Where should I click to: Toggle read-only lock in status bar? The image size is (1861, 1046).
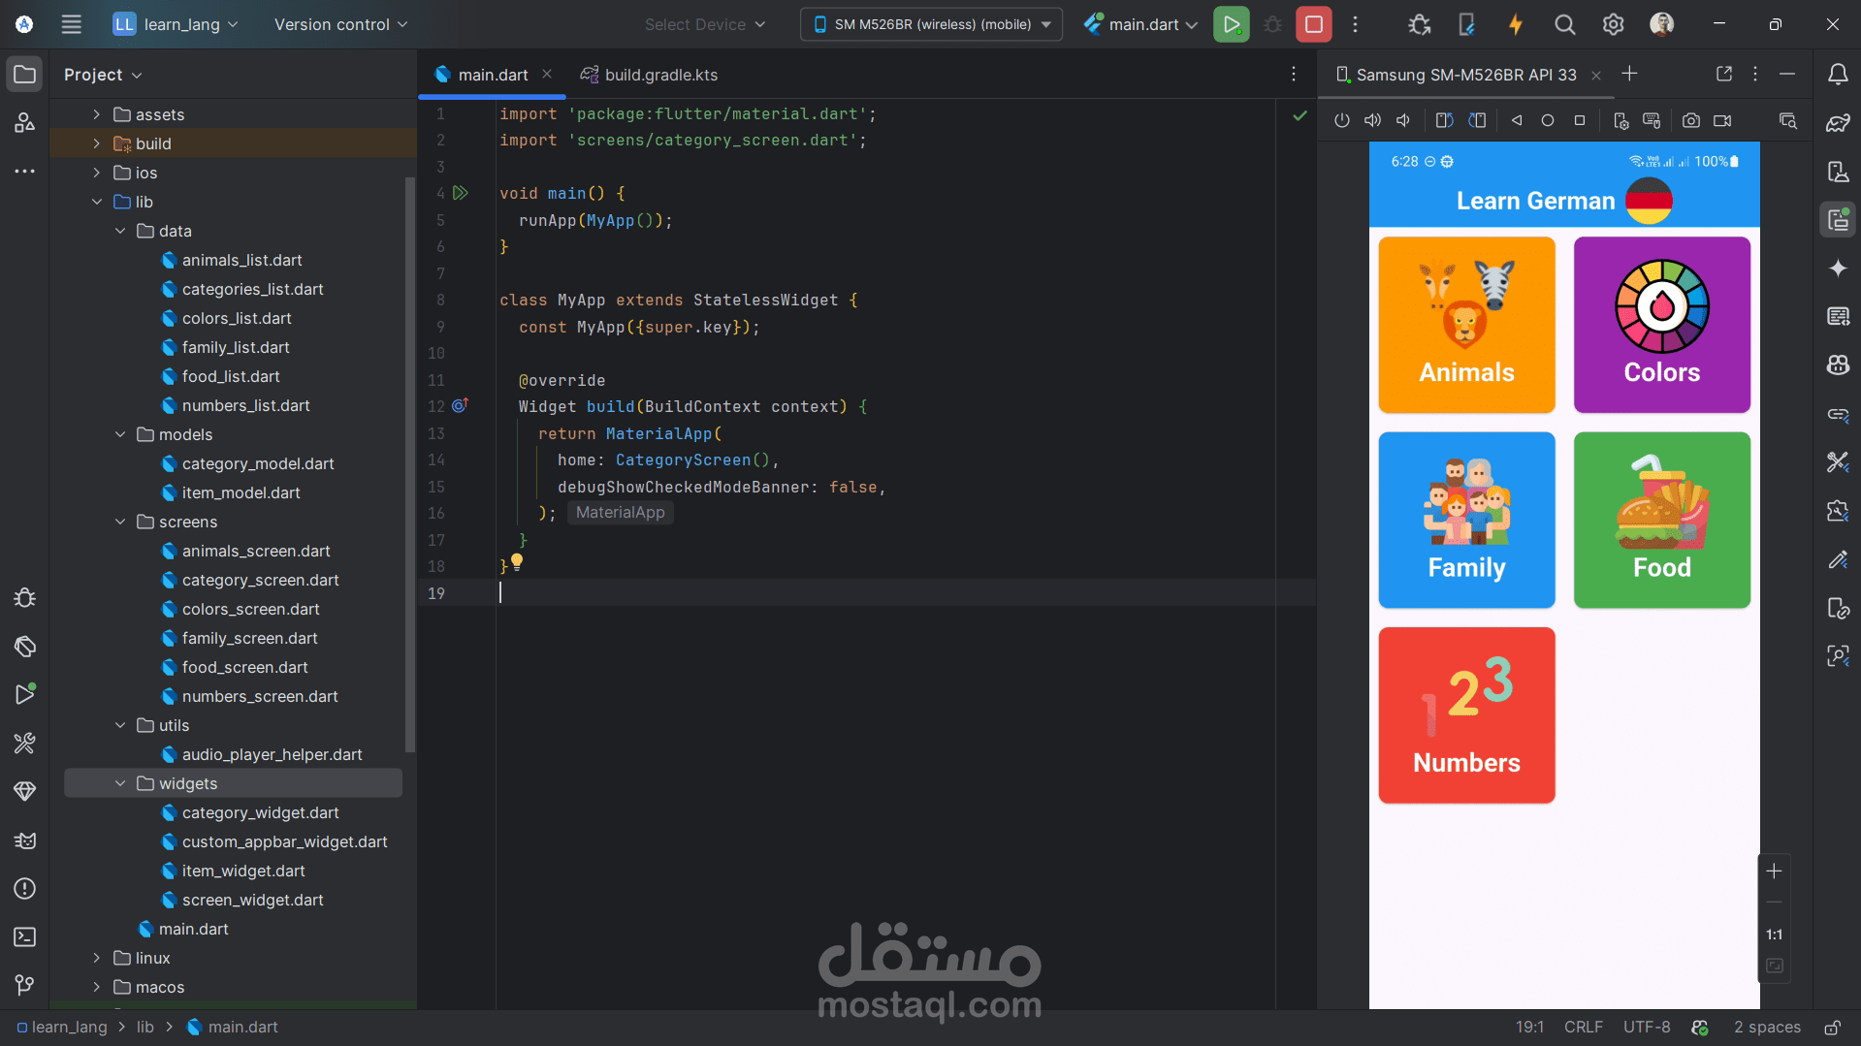tap(1832, 1027)
